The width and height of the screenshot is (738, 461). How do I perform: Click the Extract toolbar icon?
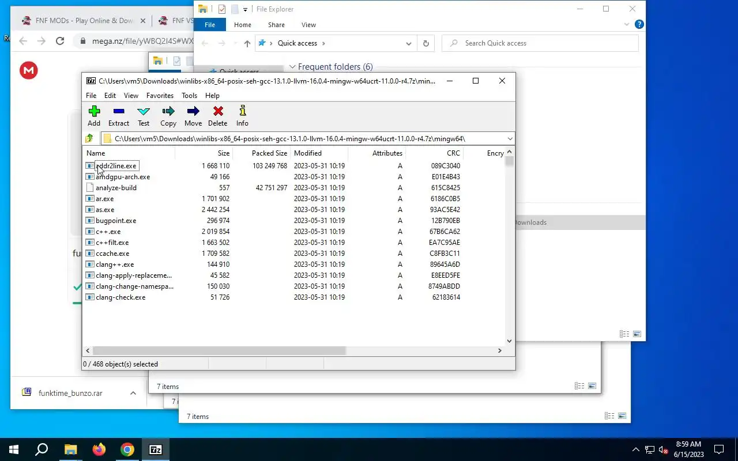tap(119, 116)
